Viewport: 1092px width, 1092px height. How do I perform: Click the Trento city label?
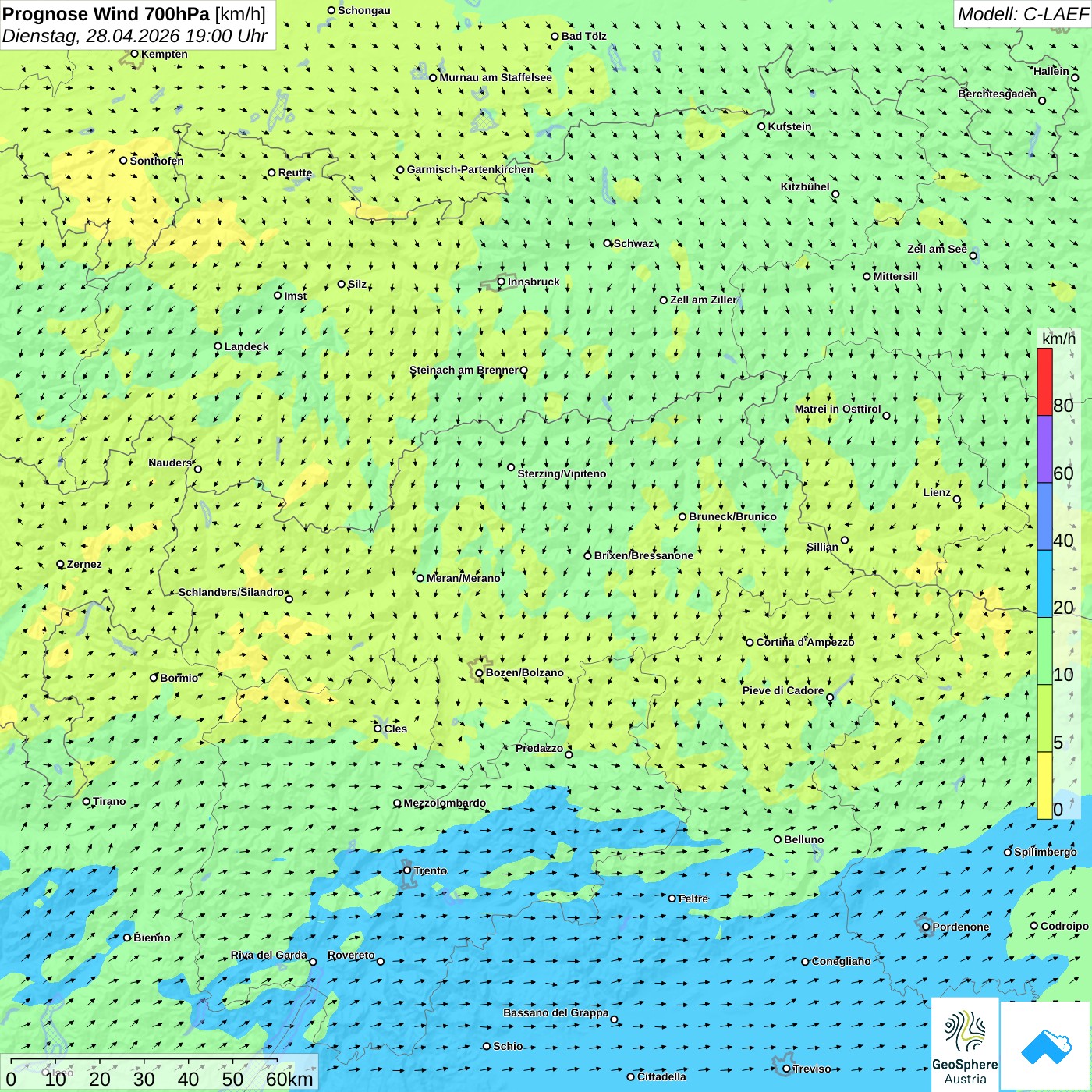tap(431, 870)
